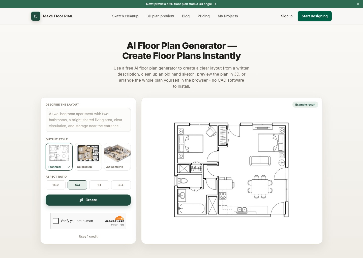The width and height of the screenshot is (363, 258).
Task: Click the Sign In link
Action: (287, 16)
